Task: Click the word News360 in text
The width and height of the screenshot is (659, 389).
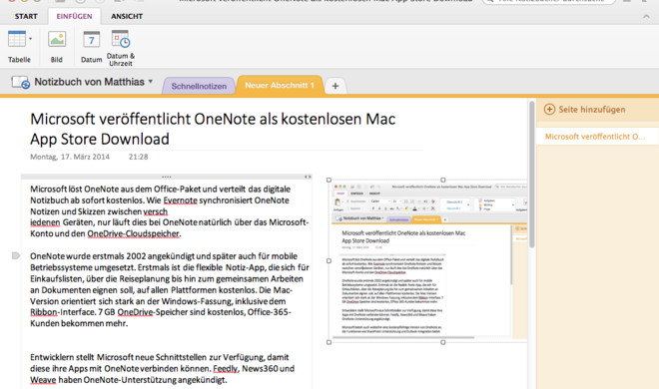Action: tap(259, 369)
